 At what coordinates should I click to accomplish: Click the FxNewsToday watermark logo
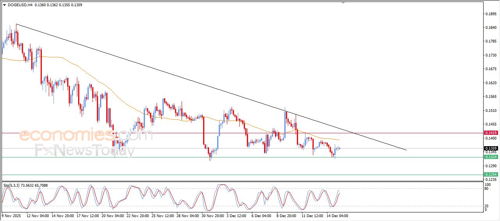coord(85,150)
